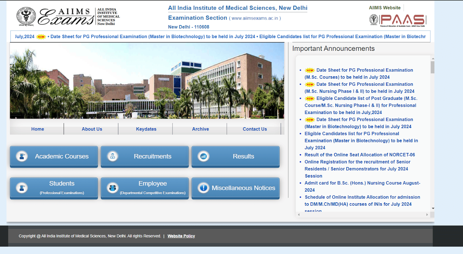Click the Academic Courses icon

(x=22, y=156)
